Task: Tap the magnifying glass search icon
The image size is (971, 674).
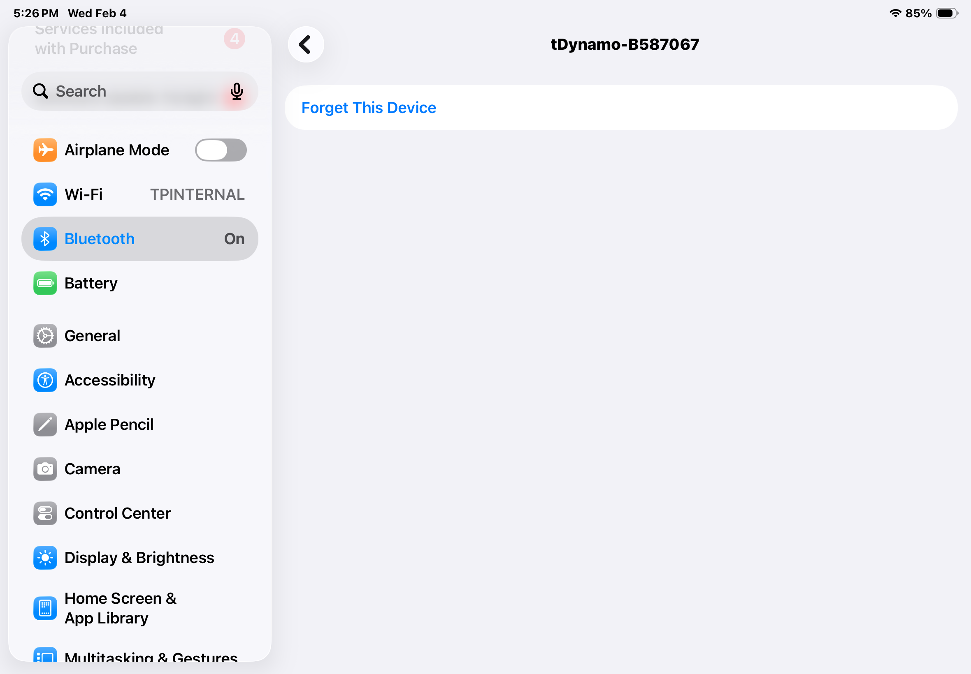Action: pyautogui.click(x=41, y=91)
